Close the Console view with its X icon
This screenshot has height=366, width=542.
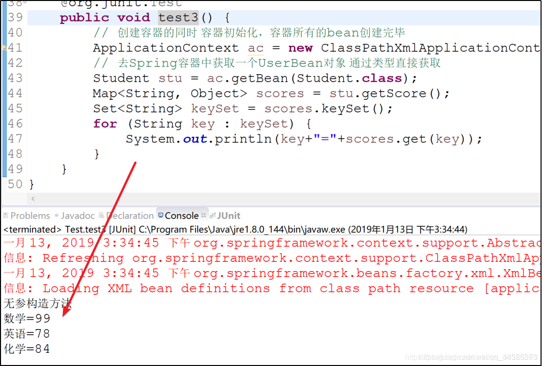coord(204,215)
